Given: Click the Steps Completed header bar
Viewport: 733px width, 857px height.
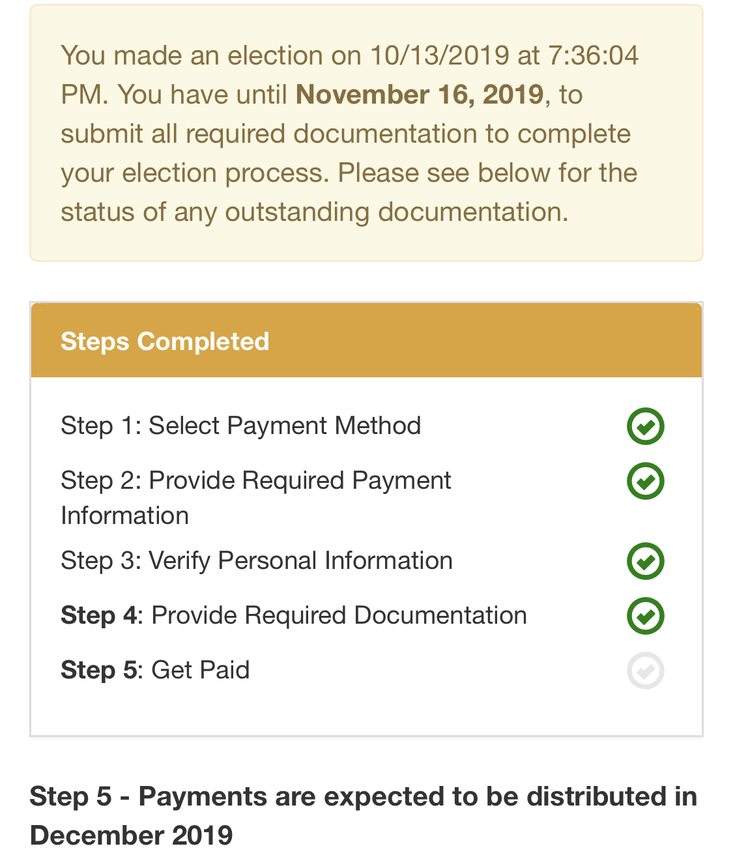Looking at the screenshot, I should (x=366, y=341).
